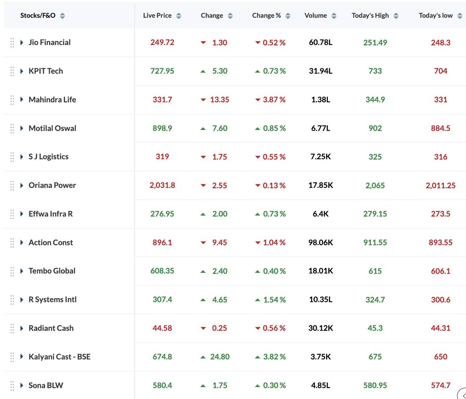Select change percent 0.85 % for Motilal Oswal
466x399 pixels.
[x=274, y=128]
